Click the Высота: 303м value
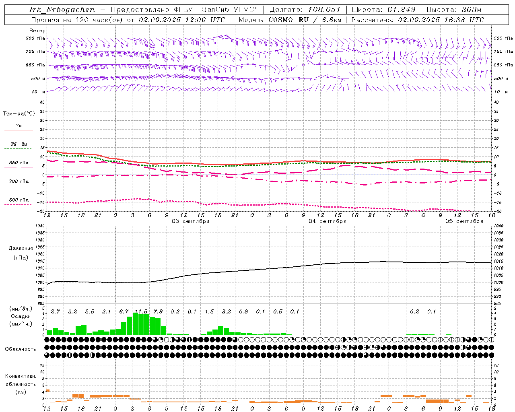The width and height of the screenshot is (515, 412). coord(454,10)
